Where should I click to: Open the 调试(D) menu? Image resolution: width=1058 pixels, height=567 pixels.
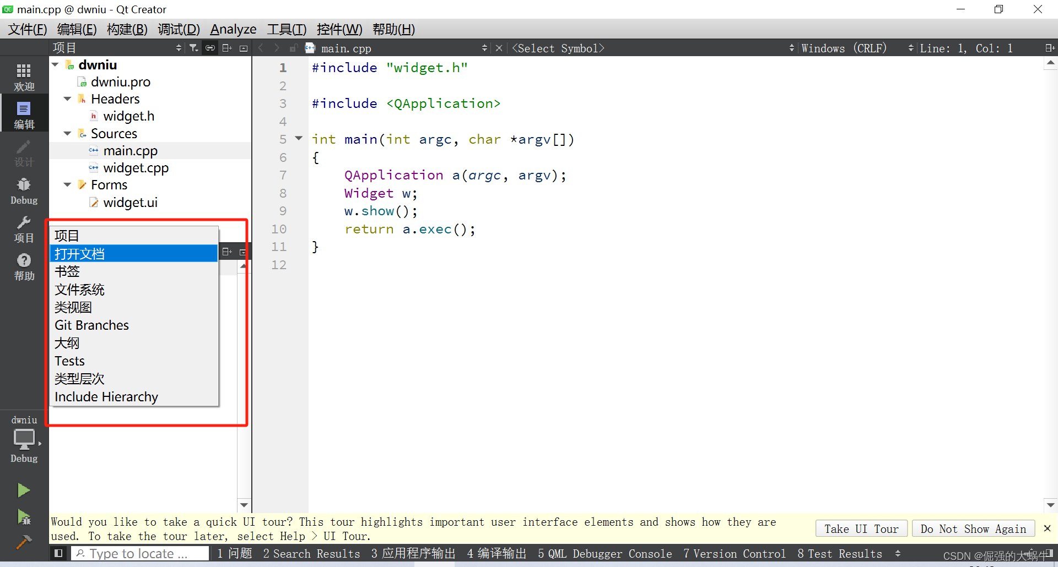coord(179,29)
